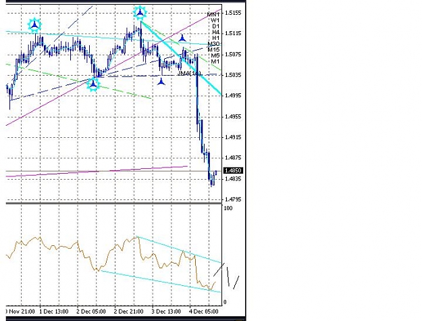This screenshot has width=422, height=321.
Task: Select the M1 timeframe label
Action: point(215,61)
